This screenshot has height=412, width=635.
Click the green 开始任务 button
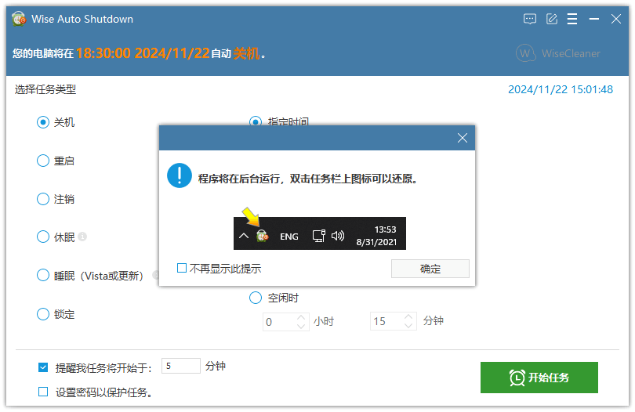pyautogui.click(x=539, y=378)
